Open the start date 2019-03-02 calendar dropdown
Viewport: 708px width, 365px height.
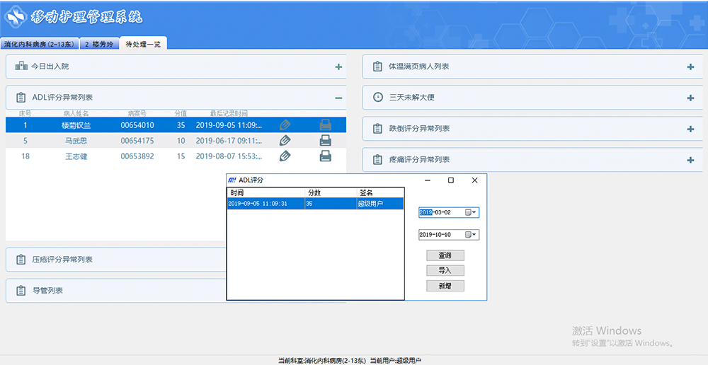471,212
